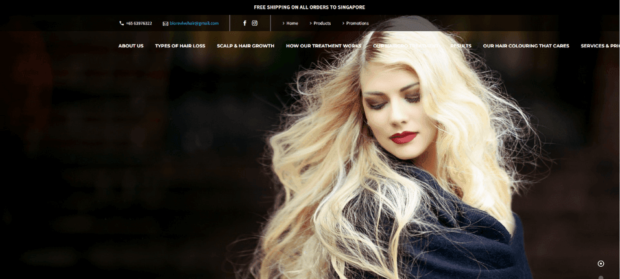Open How Our Treatment Works menu
620x279 pixels.
324,46
